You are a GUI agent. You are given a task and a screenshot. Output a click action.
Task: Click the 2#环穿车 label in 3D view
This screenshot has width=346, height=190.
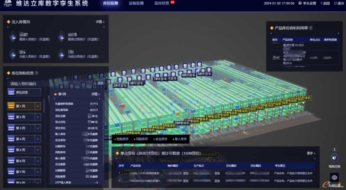click(120, 85)
